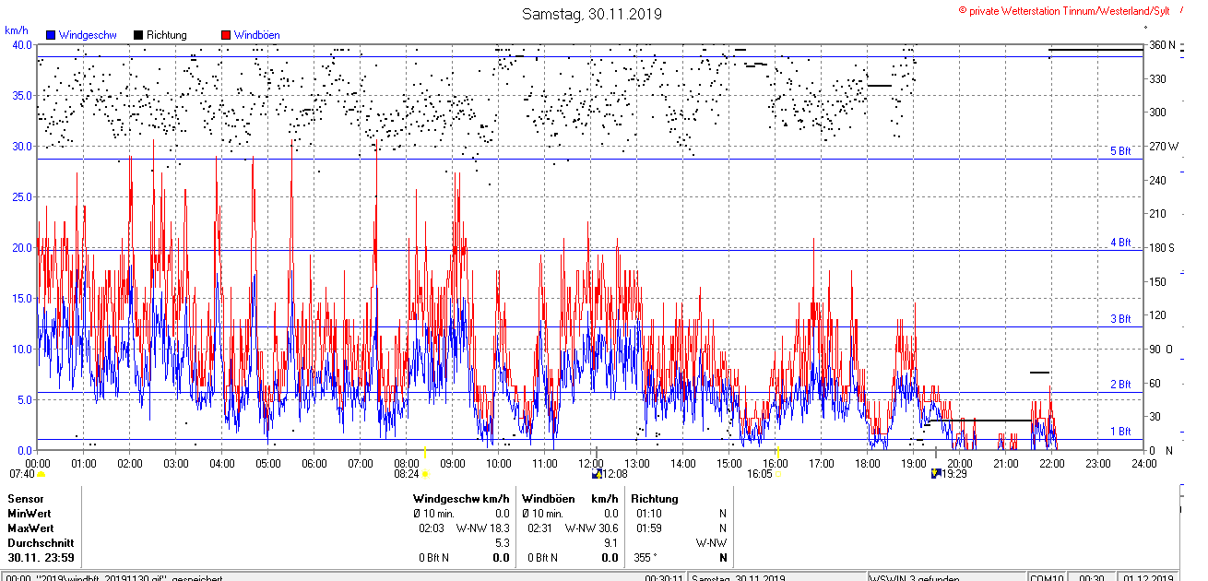
Task: Click the Windböen km/h column header
Action: [x=570, y=499]
